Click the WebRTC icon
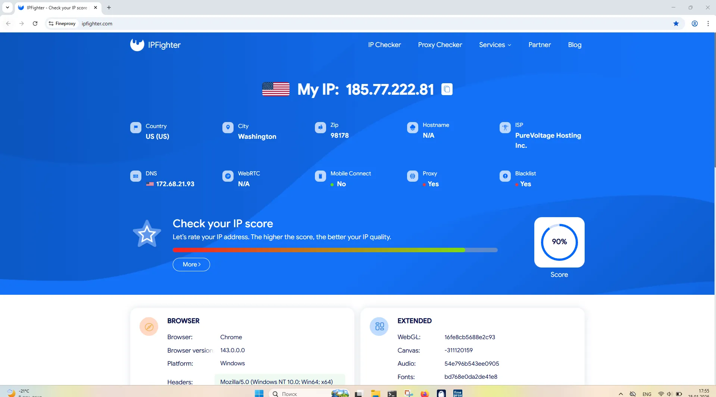This screenshot has width=716, height=397. pos(228,176)
